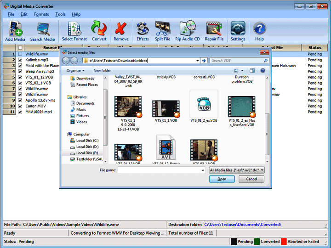
Task: Click the Search VOB search box
Action: point(240,61)
